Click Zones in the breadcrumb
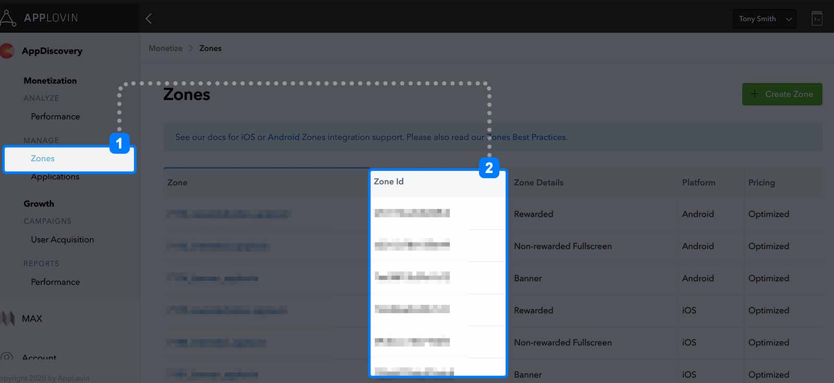This screenshot has height=383, width=834. pyautogui.click(x=211, y=48)
